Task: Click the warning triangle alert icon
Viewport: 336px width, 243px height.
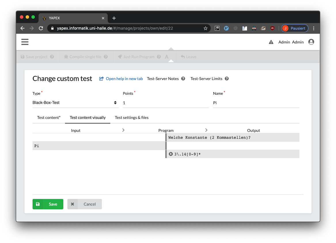Action: coord(271,42)
